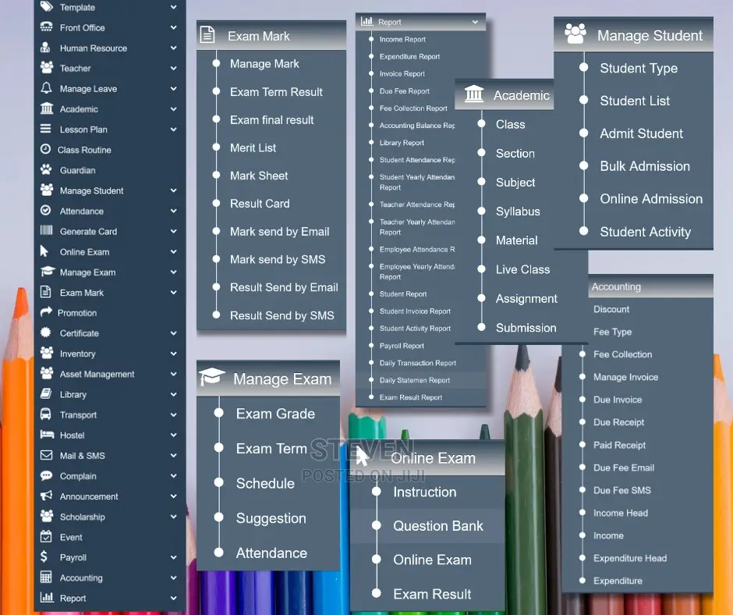
Task: Click the Hostel bed icon
Action: point(47,435)
